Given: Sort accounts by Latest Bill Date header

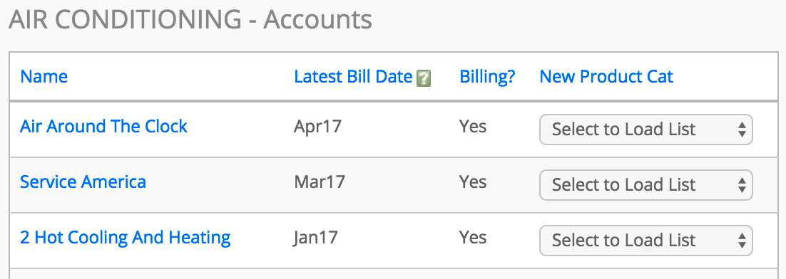Looking at the screenshot, I should (353, 77).
